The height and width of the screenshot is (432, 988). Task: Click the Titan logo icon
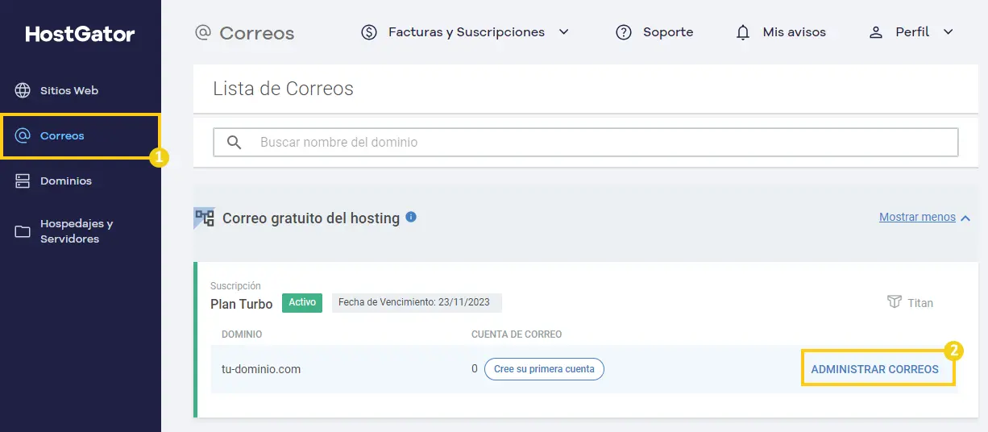coord(894,301)
